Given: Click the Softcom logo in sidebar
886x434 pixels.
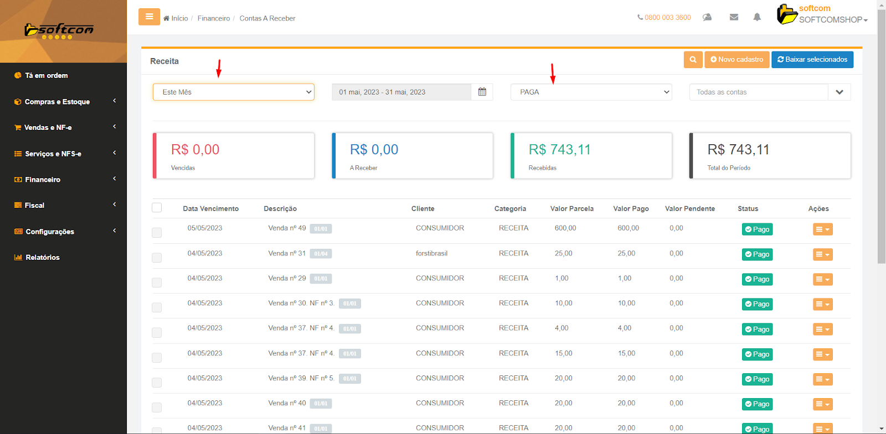Looking at the screenshot, I should [59, 31].
